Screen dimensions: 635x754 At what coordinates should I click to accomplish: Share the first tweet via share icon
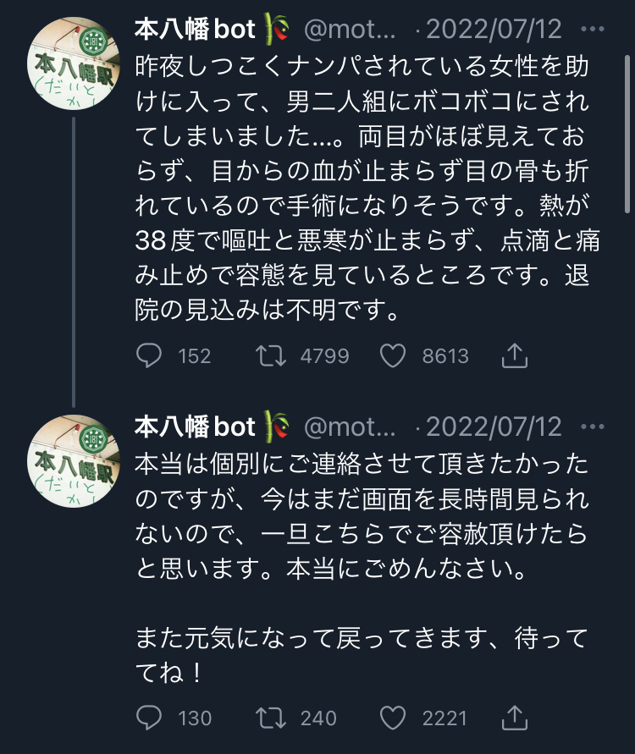[515, 356]
